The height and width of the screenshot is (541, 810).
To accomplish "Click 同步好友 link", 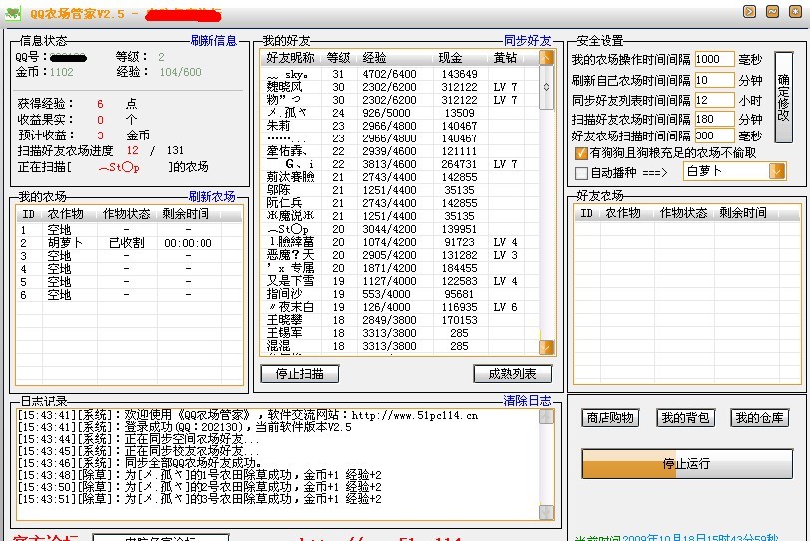I will click(527, 40).
